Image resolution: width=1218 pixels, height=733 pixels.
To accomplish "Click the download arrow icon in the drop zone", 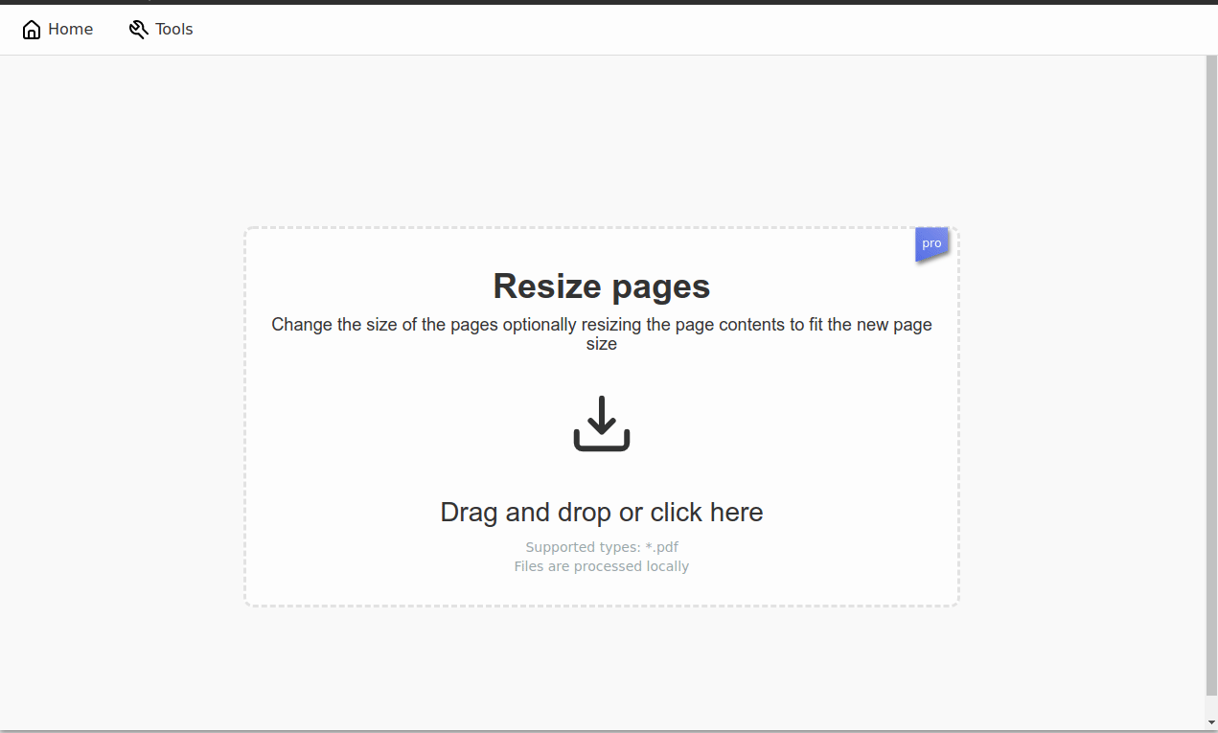I will 601,422.
